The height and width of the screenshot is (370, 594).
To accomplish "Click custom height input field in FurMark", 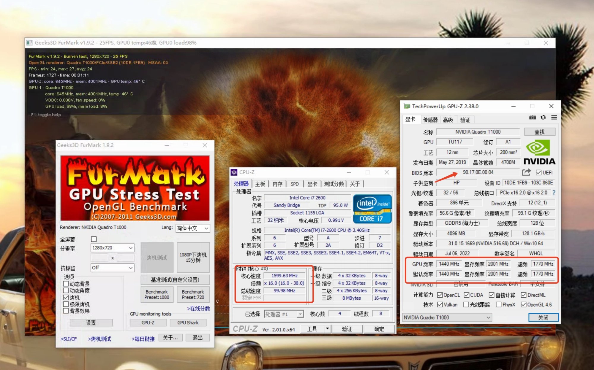I will (125, 258).
